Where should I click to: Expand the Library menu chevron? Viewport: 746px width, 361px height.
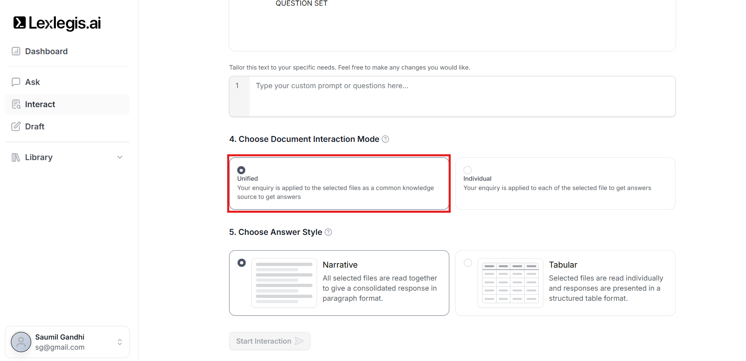pyautogui.click(x=120, y=157)
